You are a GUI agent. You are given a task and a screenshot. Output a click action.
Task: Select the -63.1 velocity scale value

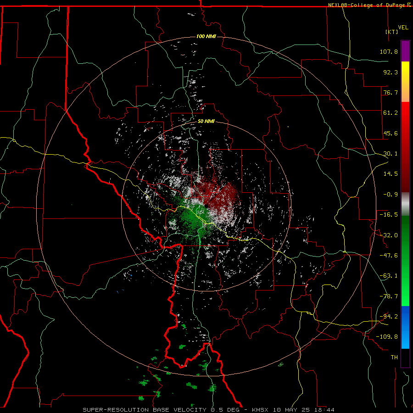click(389, 276)
